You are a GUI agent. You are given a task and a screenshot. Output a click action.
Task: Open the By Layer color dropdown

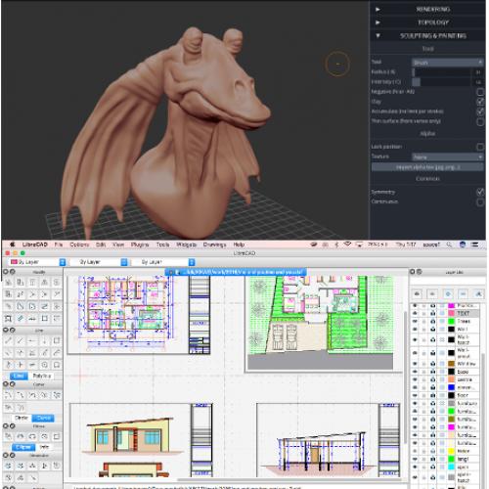coord(37,262)
